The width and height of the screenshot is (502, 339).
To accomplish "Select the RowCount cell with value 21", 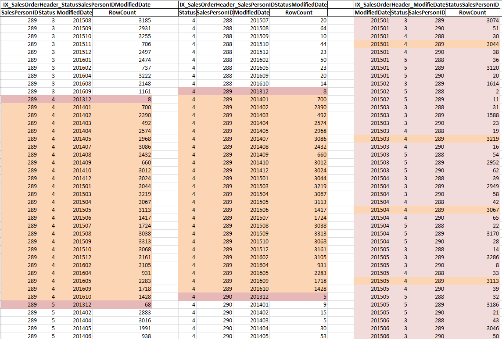I will click(473, 312).
